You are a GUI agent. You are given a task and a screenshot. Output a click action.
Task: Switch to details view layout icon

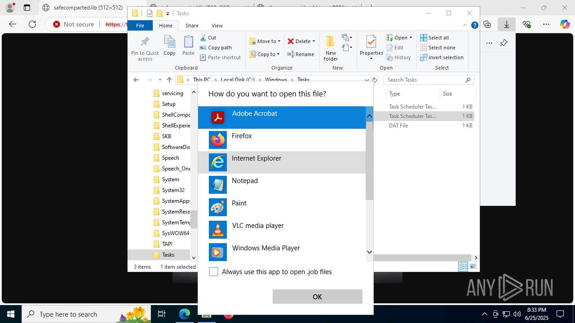(463, 266)
